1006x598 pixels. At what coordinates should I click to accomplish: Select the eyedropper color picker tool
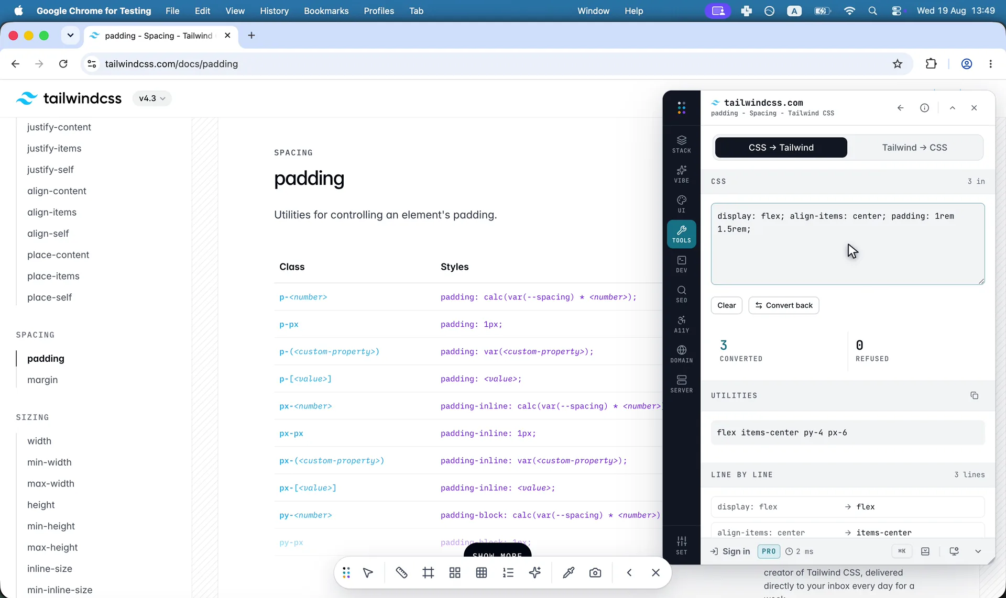(568, 573)
